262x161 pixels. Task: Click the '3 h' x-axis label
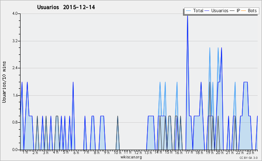(x=45, y=153)
